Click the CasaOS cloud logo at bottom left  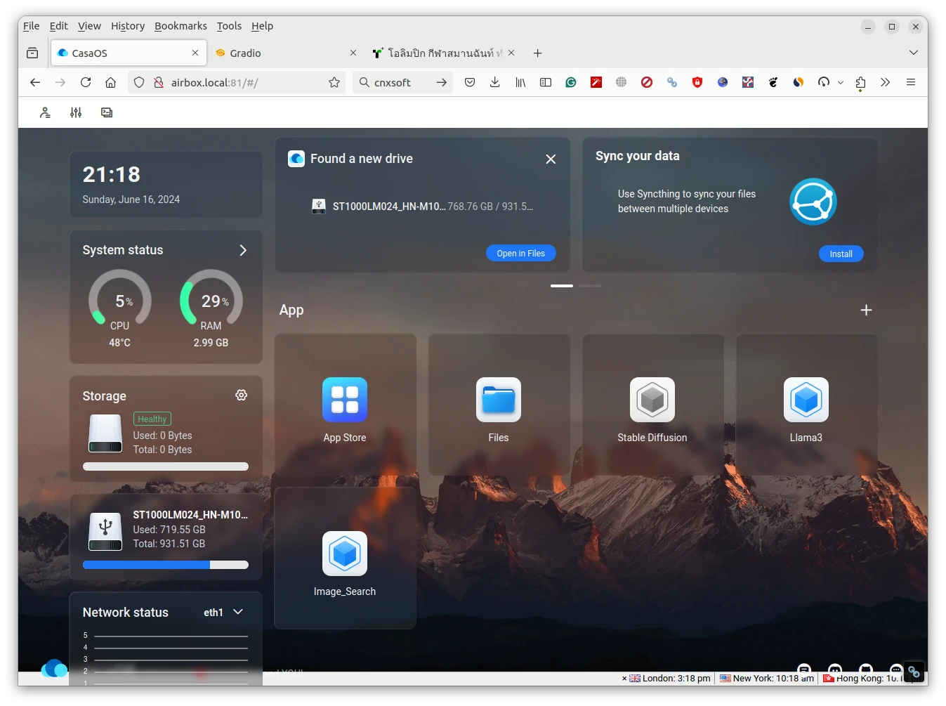tap(53, 667)
